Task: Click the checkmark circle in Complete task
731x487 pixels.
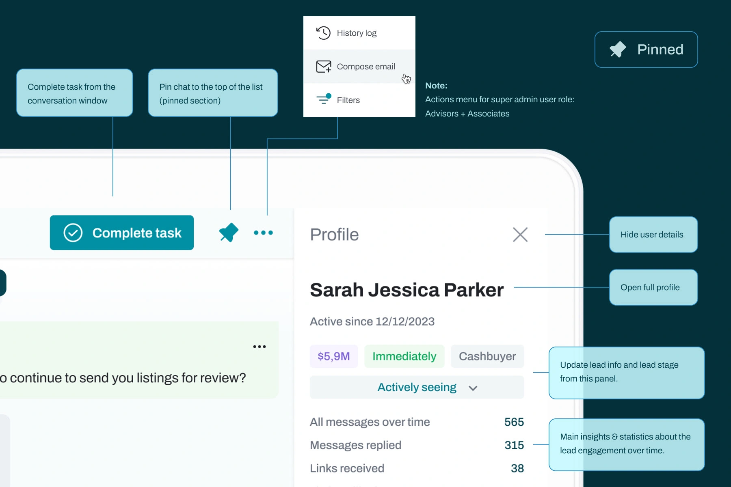Action: pos(73,233)
